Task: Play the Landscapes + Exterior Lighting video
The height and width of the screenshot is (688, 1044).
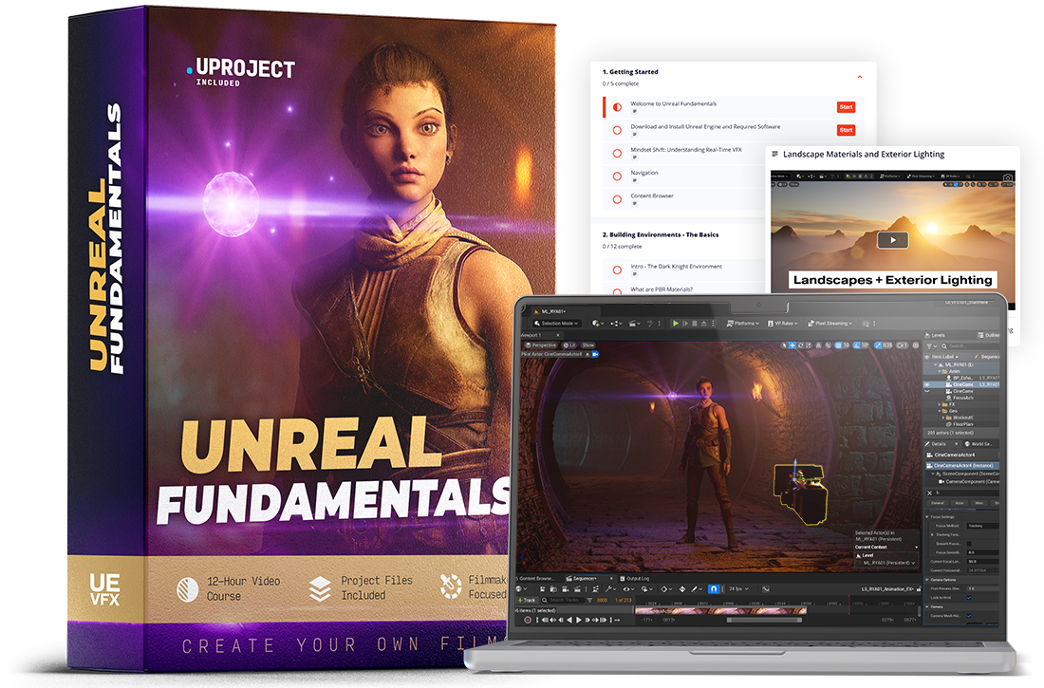Action: point(892,240)
